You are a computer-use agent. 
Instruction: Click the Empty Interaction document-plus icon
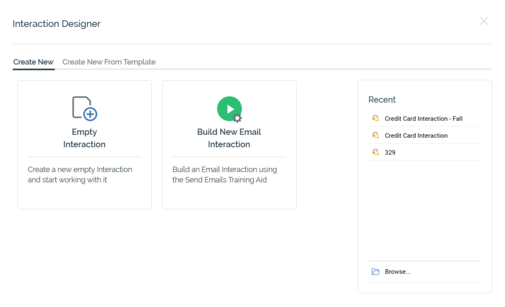pos(84,108)
